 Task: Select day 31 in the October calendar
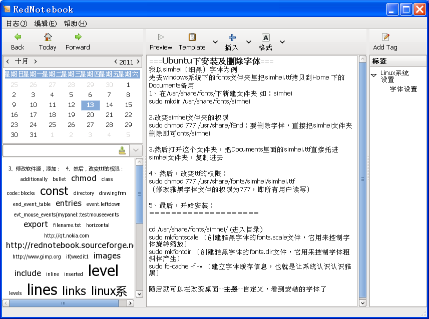33,135
